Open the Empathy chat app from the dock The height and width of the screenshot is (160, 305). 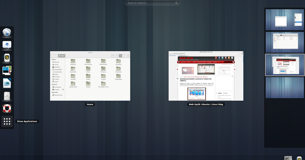pos(7,45)
